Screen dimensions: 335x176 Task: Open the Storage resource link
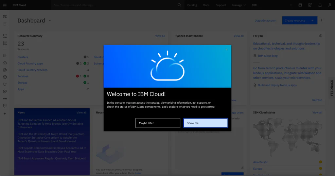point(23,83)
